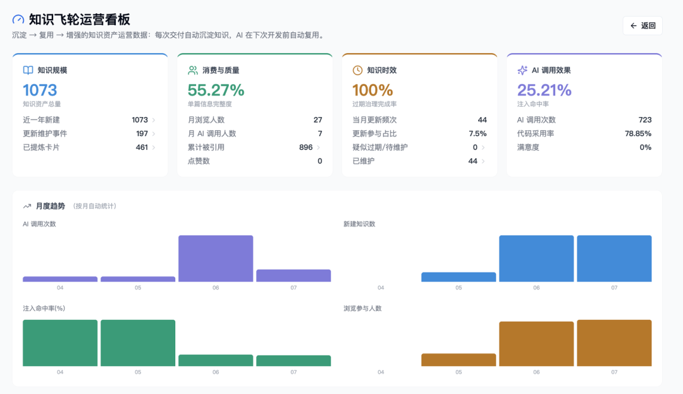
Task: Click the clock icon next to 知识时效
Action: [357, 70]
